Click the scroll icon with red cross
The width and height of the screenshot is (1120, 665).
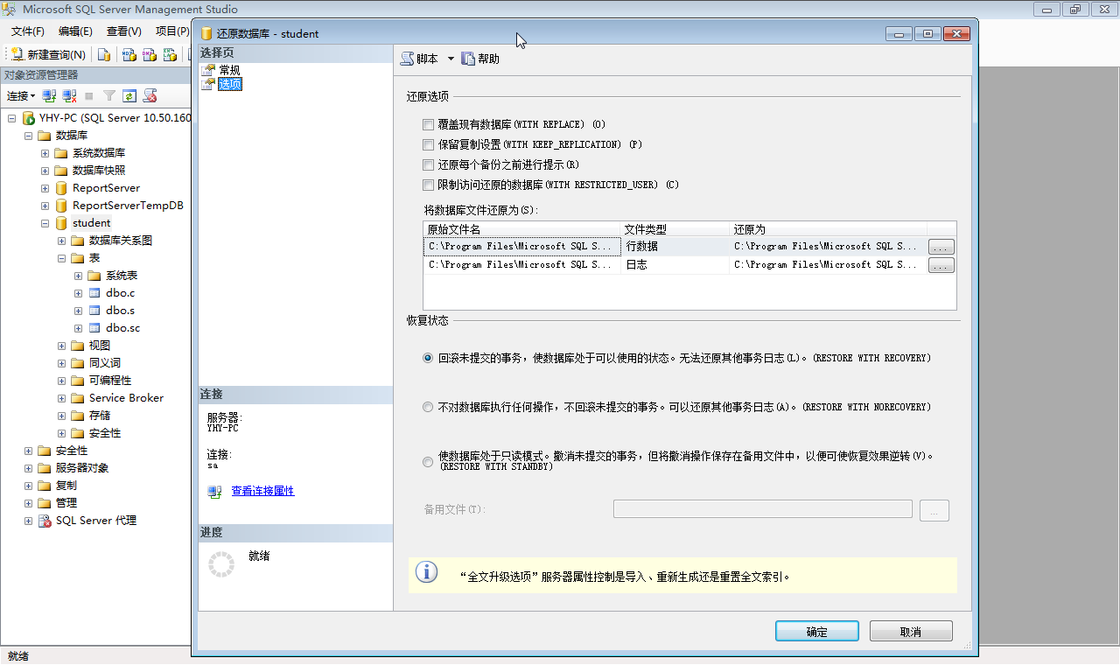pos(150,95)
